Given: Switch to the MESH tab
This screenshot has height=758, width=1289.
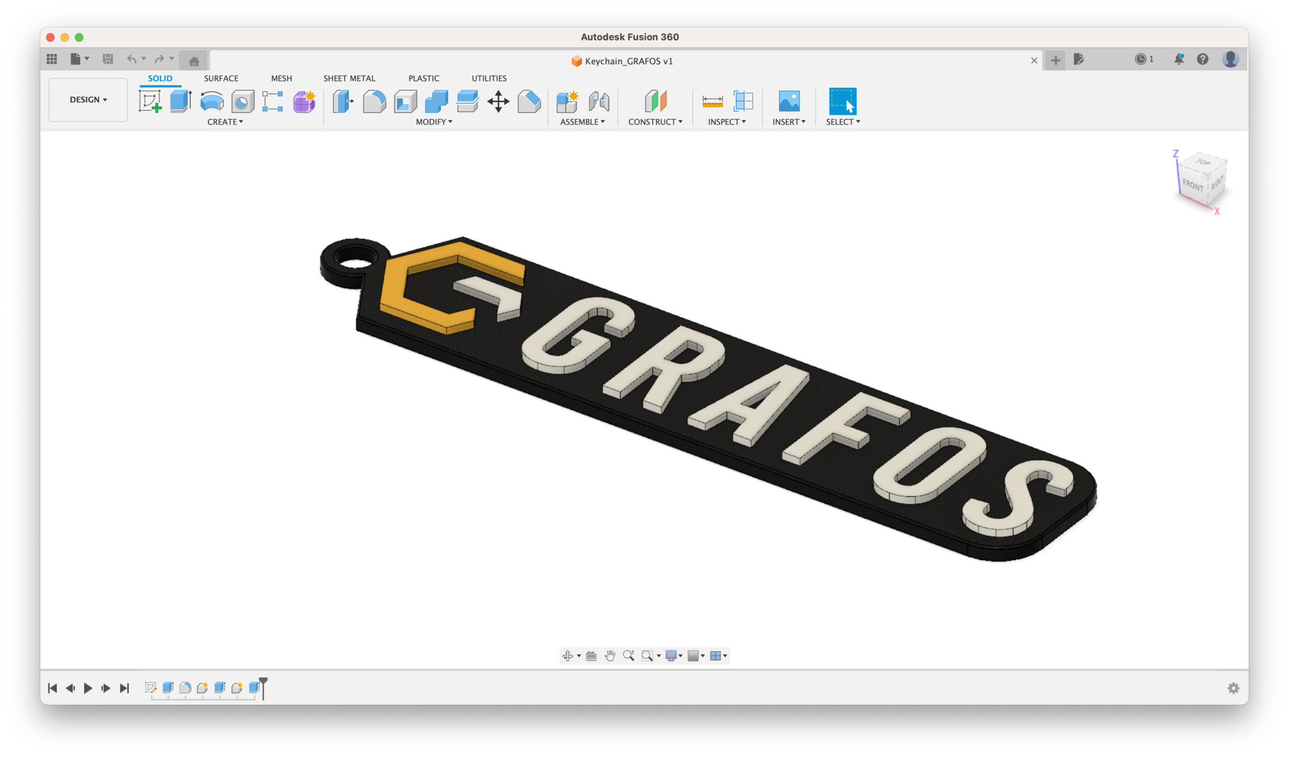Looking at the screenshot, I should pos(281,78).
